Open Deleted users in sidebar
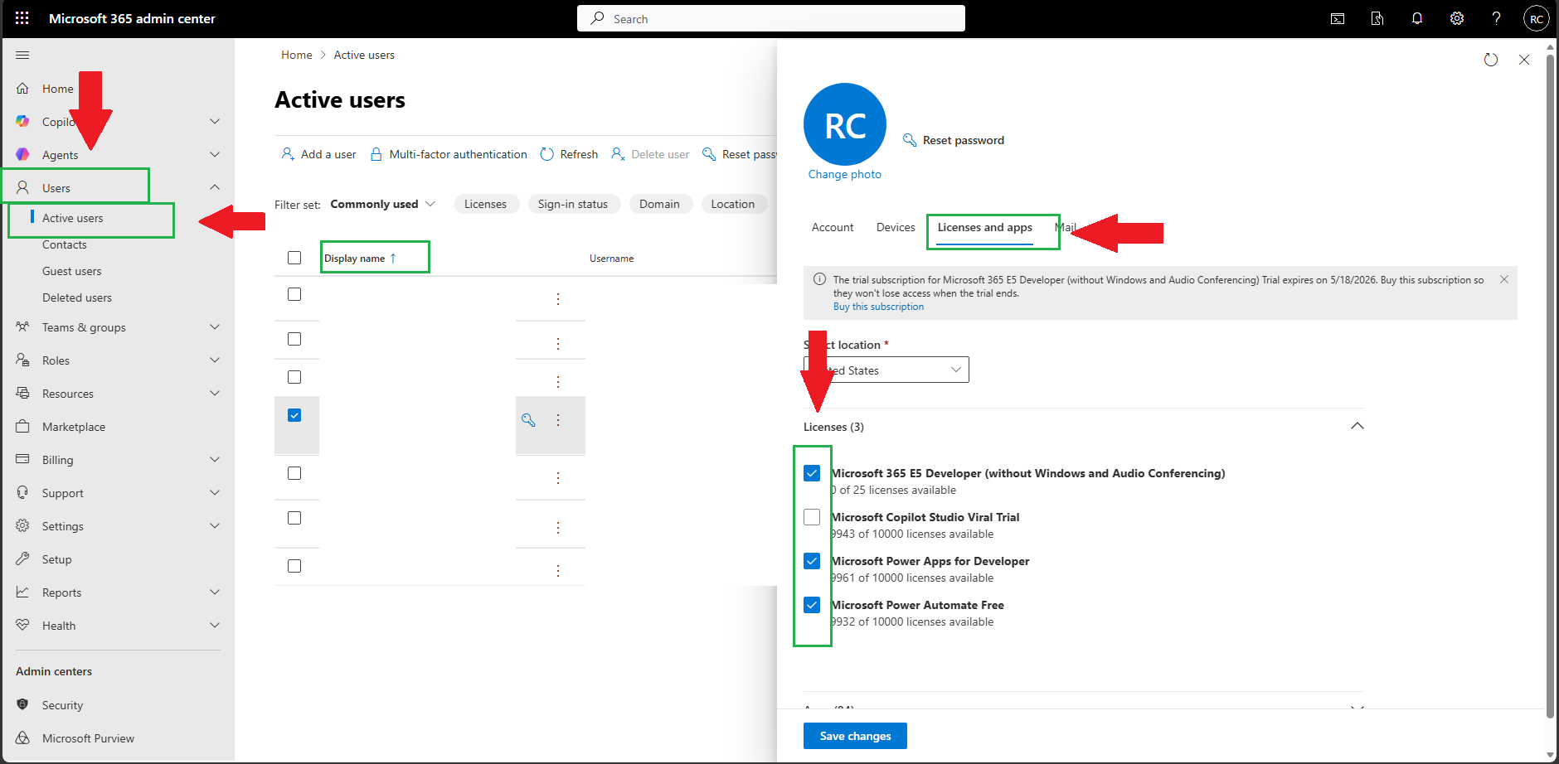Screen dimensions: 1559x764 click(x=77, y=297)
